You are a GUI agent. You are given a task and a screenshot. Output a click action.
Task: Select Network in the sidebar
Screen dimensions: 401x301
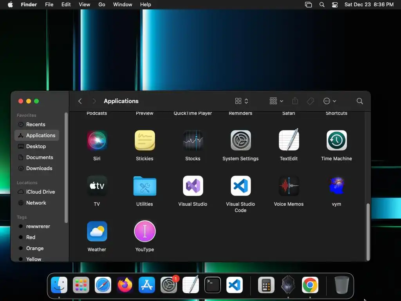(37, 203)
